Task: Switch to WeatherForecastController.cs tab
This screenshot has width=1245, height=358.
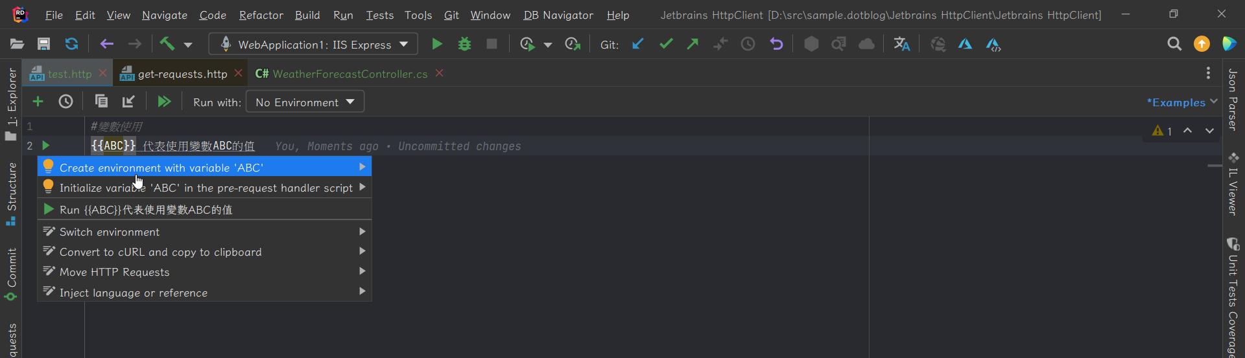Action: coord(350,74)
